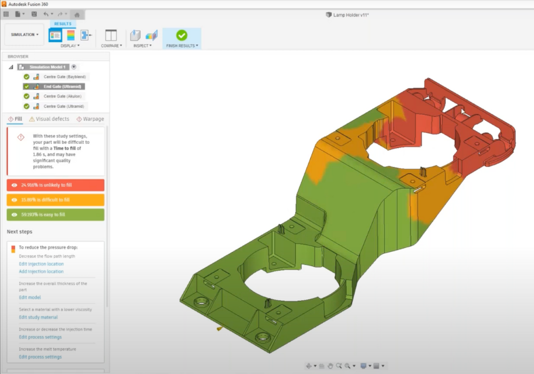Open the File menu dropdown arrow

pos(24,14)
